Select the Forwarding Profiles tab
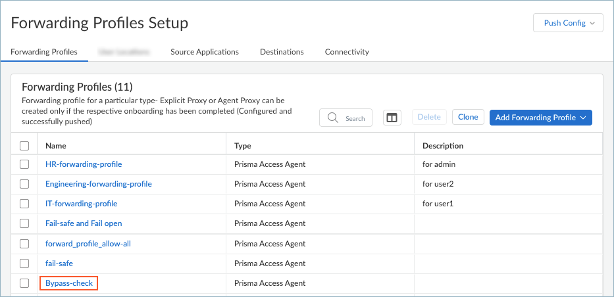 [44, 52]
